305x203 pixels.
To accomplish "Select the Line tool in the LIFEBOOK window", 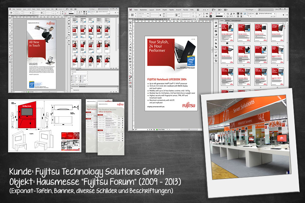I will tap(130, 40).
